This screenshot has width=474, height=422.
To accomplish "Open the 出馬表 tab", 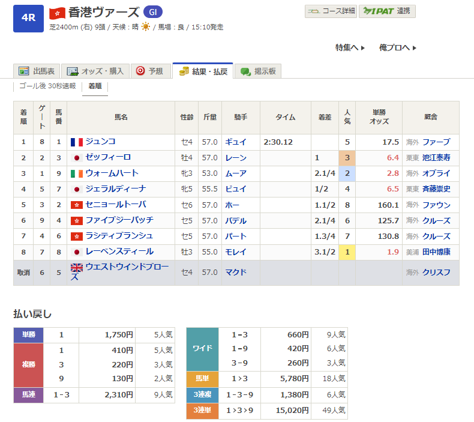I will pyautogui.click(x=36, y=71).
